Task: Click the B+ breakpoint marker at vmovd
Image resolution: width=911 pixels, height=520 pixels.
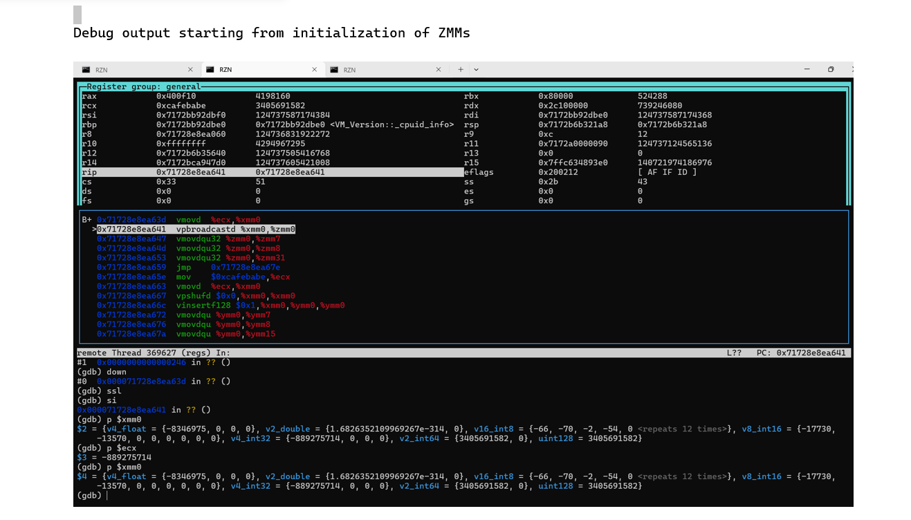Action: [86, 219]
